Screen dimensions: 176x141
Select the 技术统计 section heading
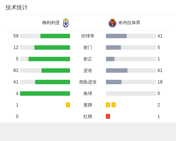click(x=17, y=7)
